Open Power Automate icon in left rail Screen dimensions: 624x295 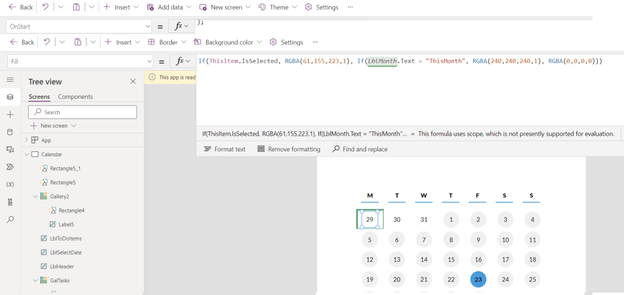(x=10, y=167)
